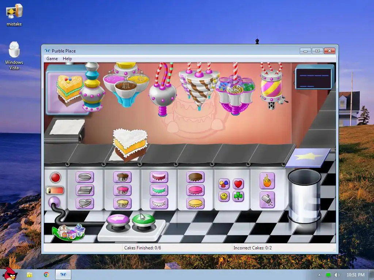374x280 pixels.
Task: Add green clover decoration
Action: coord(238,197)
